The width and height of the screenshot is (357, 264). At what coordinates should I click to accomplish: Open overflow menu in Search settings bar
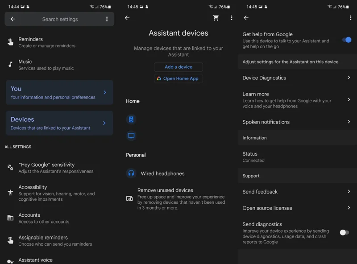pyautogui.click(x=107, y=19)
